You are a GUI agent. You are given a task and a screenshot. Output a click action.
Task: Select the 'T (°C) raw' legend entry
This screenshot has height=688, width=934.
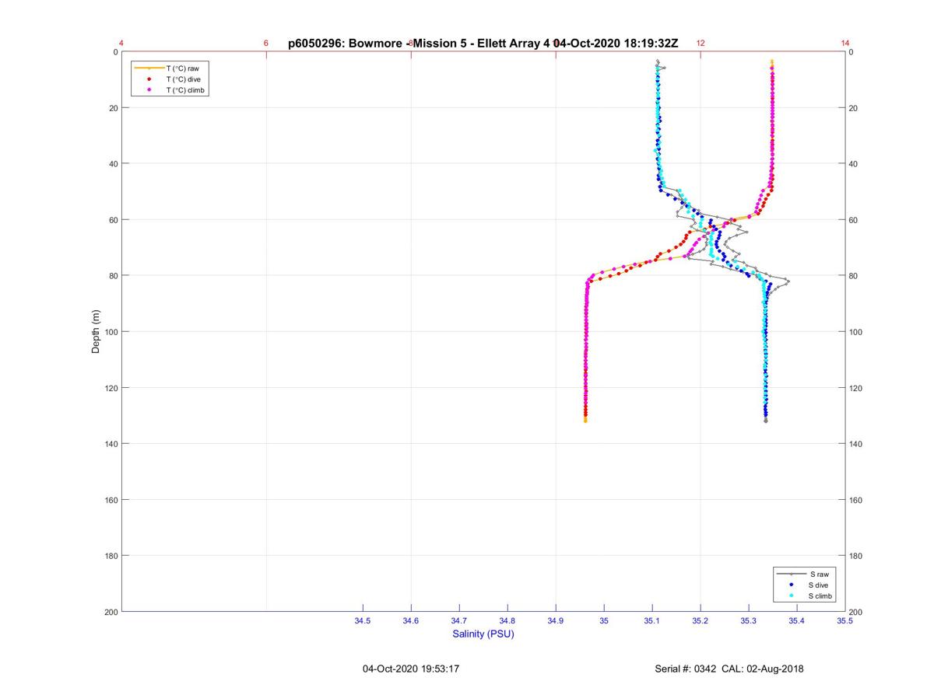(x=182, y=68)
